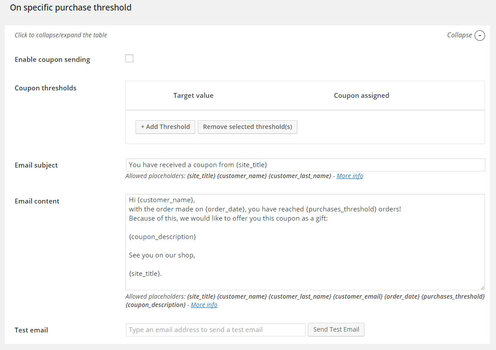
Task: Click the circular minus Collapse icon
Action: tap(480, 36)
